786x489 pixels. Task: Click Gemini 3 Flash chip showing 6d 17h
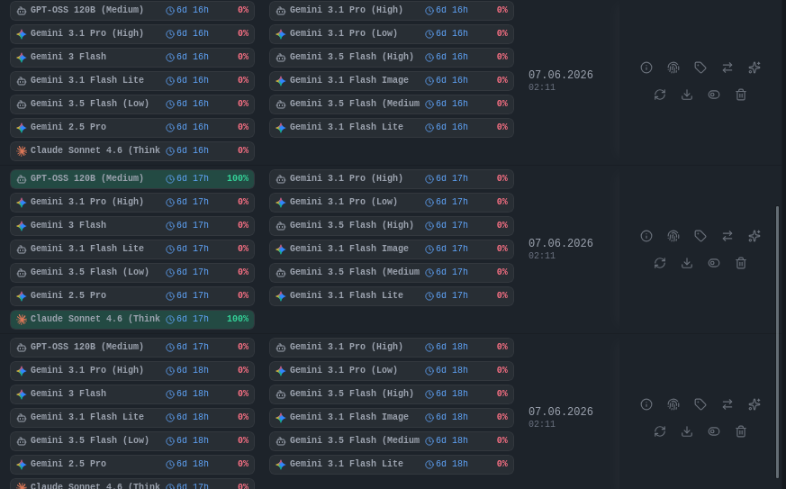click(132, 226)
